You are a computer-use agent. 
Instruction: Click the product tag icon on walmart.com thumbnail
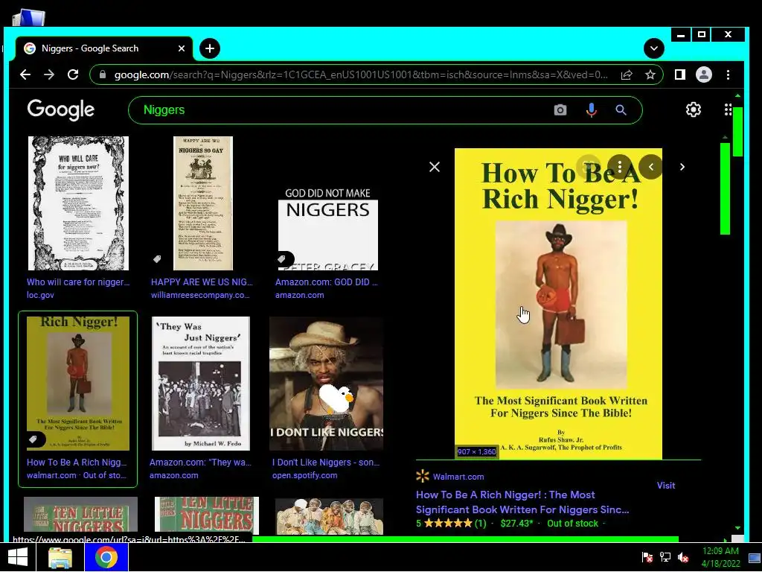[x=33, y=439]
